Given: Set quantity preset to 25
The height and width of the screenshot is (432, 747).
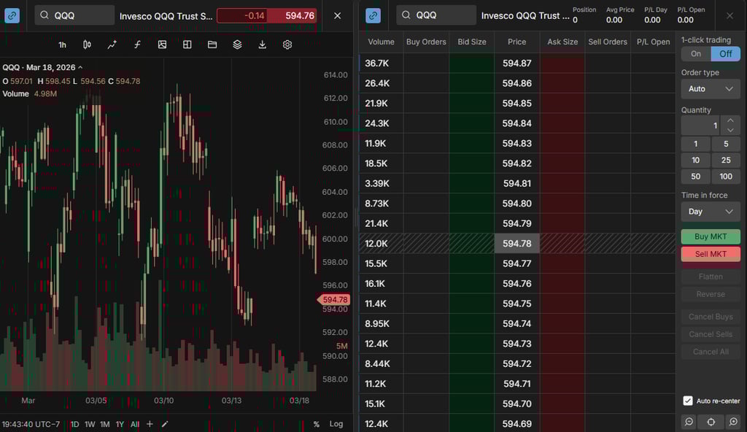Looking at the screenshot, I should pos(726,161).
